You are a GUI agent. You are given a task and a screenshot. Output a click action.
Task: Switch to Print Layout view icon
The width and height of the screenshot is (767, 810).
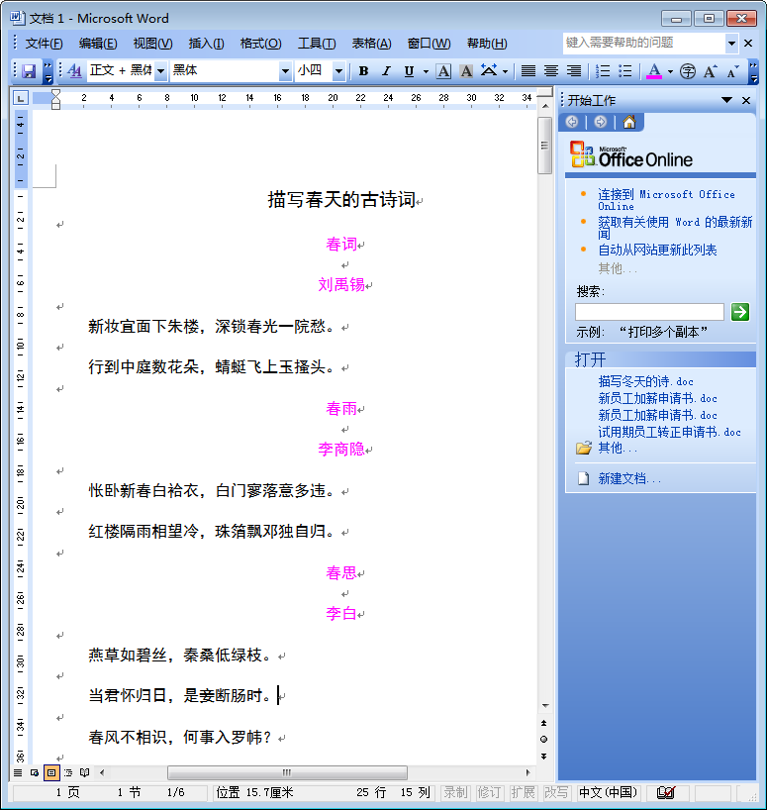51,772
